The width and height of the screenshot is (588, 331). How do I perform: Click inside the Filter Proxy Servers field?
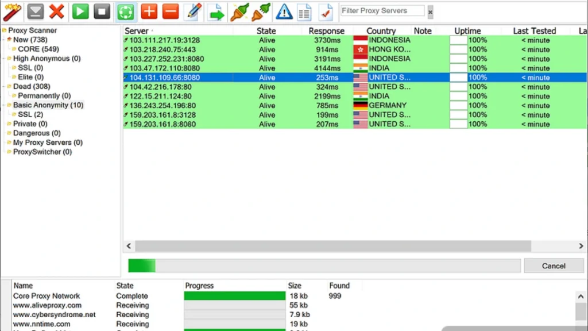point(382,10)
